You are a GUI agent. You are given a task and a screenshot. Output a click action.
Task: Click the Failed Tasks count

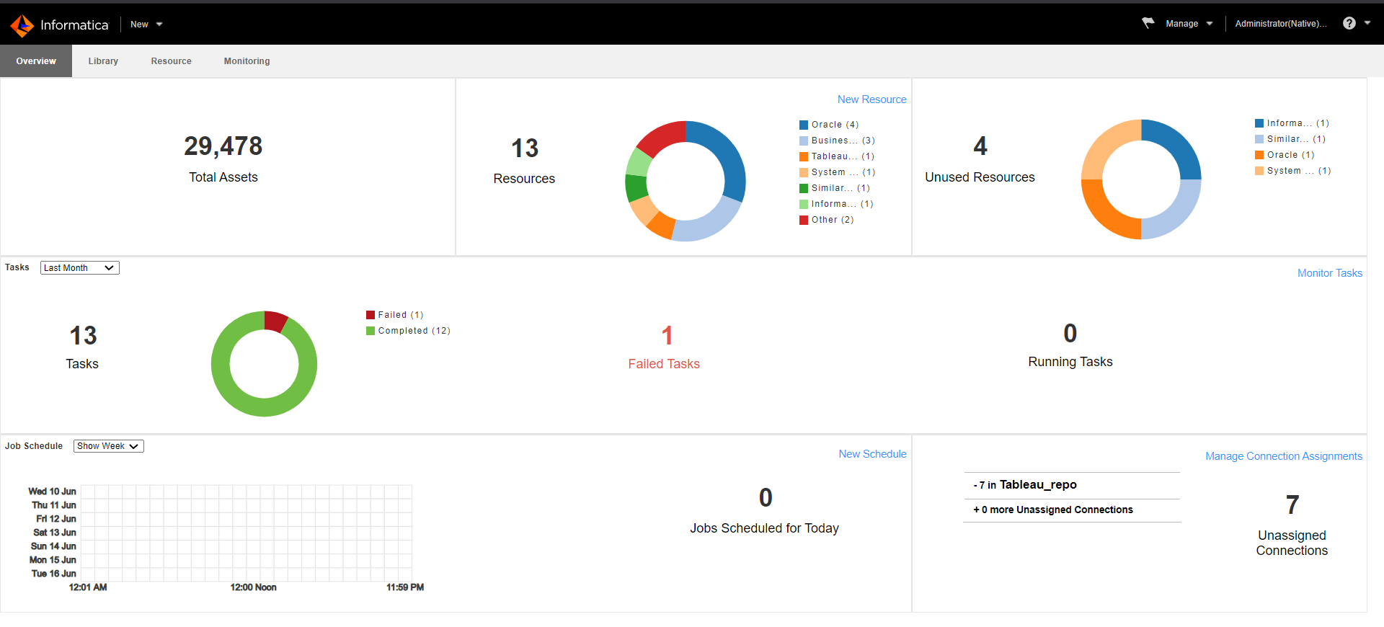[x=667, y=336]
